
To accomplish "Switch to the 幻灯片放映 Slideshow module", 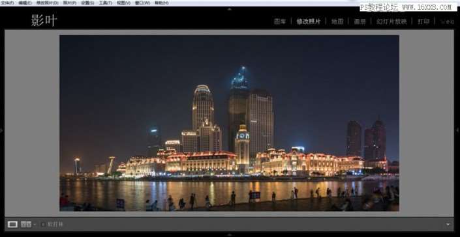I will (x=391, y=21).
